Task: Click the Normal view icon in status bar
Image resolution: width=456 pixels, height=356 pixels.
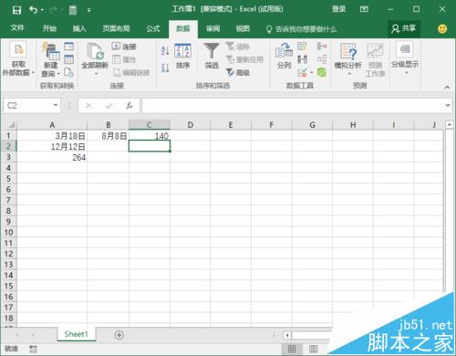Action: [292, 349]
